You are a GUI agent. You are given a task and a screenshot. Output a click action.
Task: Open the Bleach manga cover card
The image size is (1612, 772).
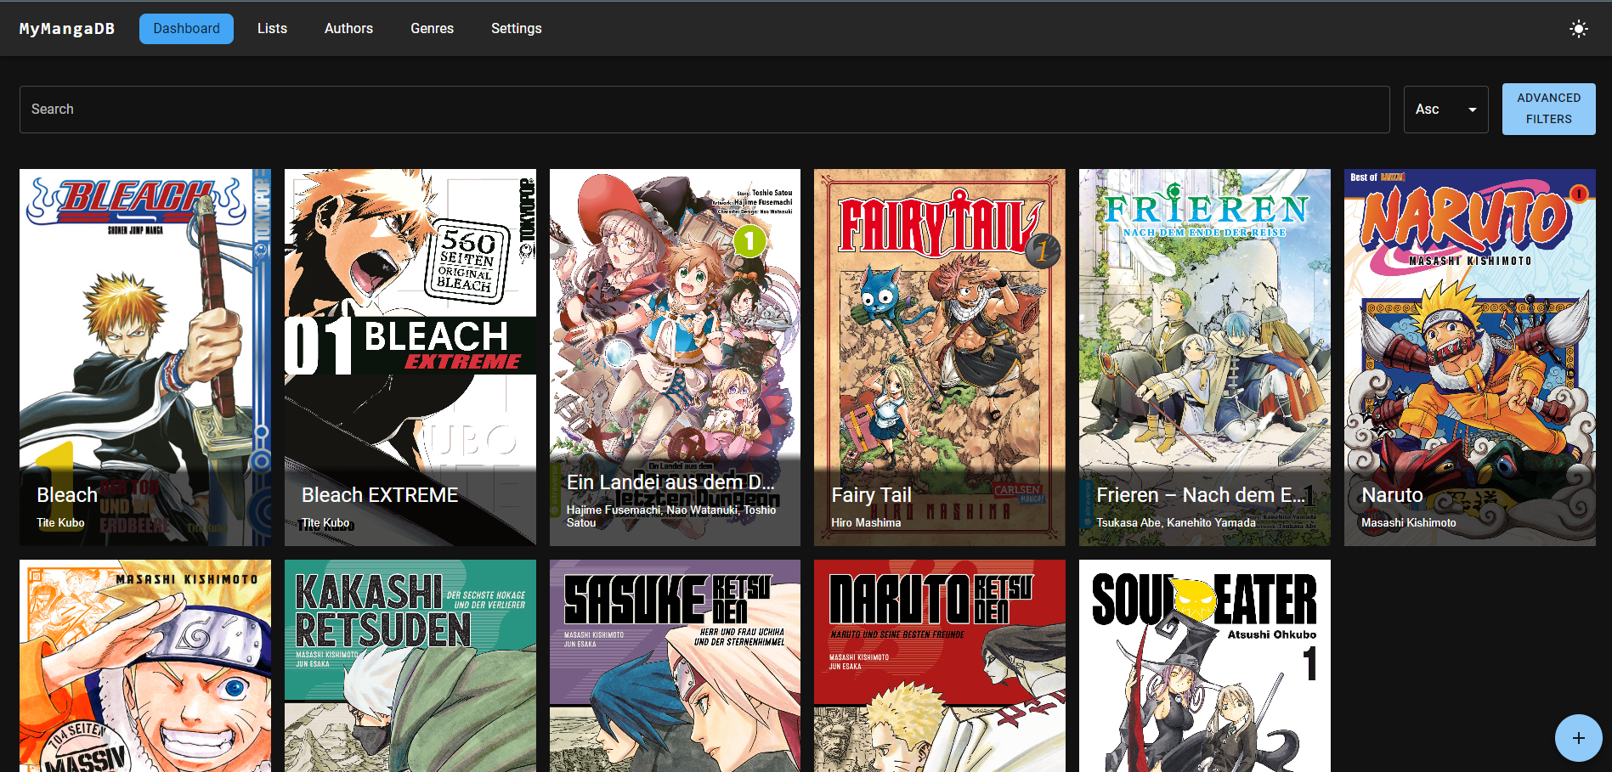pos(145,358)
